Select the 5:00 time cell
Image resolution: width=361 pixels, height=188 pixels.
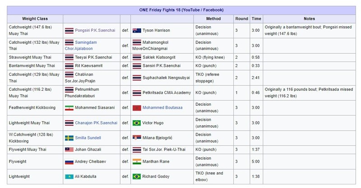(x=255, y=161)
